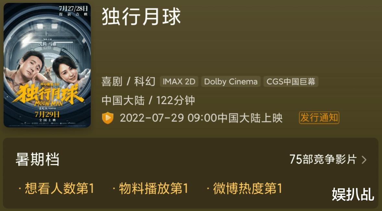This screenshot has height=211, width=382.
Task: Click the 喜剧 / 科幻 genre text
Action: point(128,82)
